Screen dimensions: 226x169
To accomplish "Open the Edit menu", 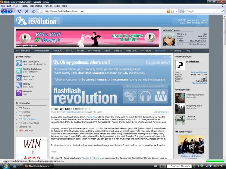I will pyautogui.click(x=9, y=6).
